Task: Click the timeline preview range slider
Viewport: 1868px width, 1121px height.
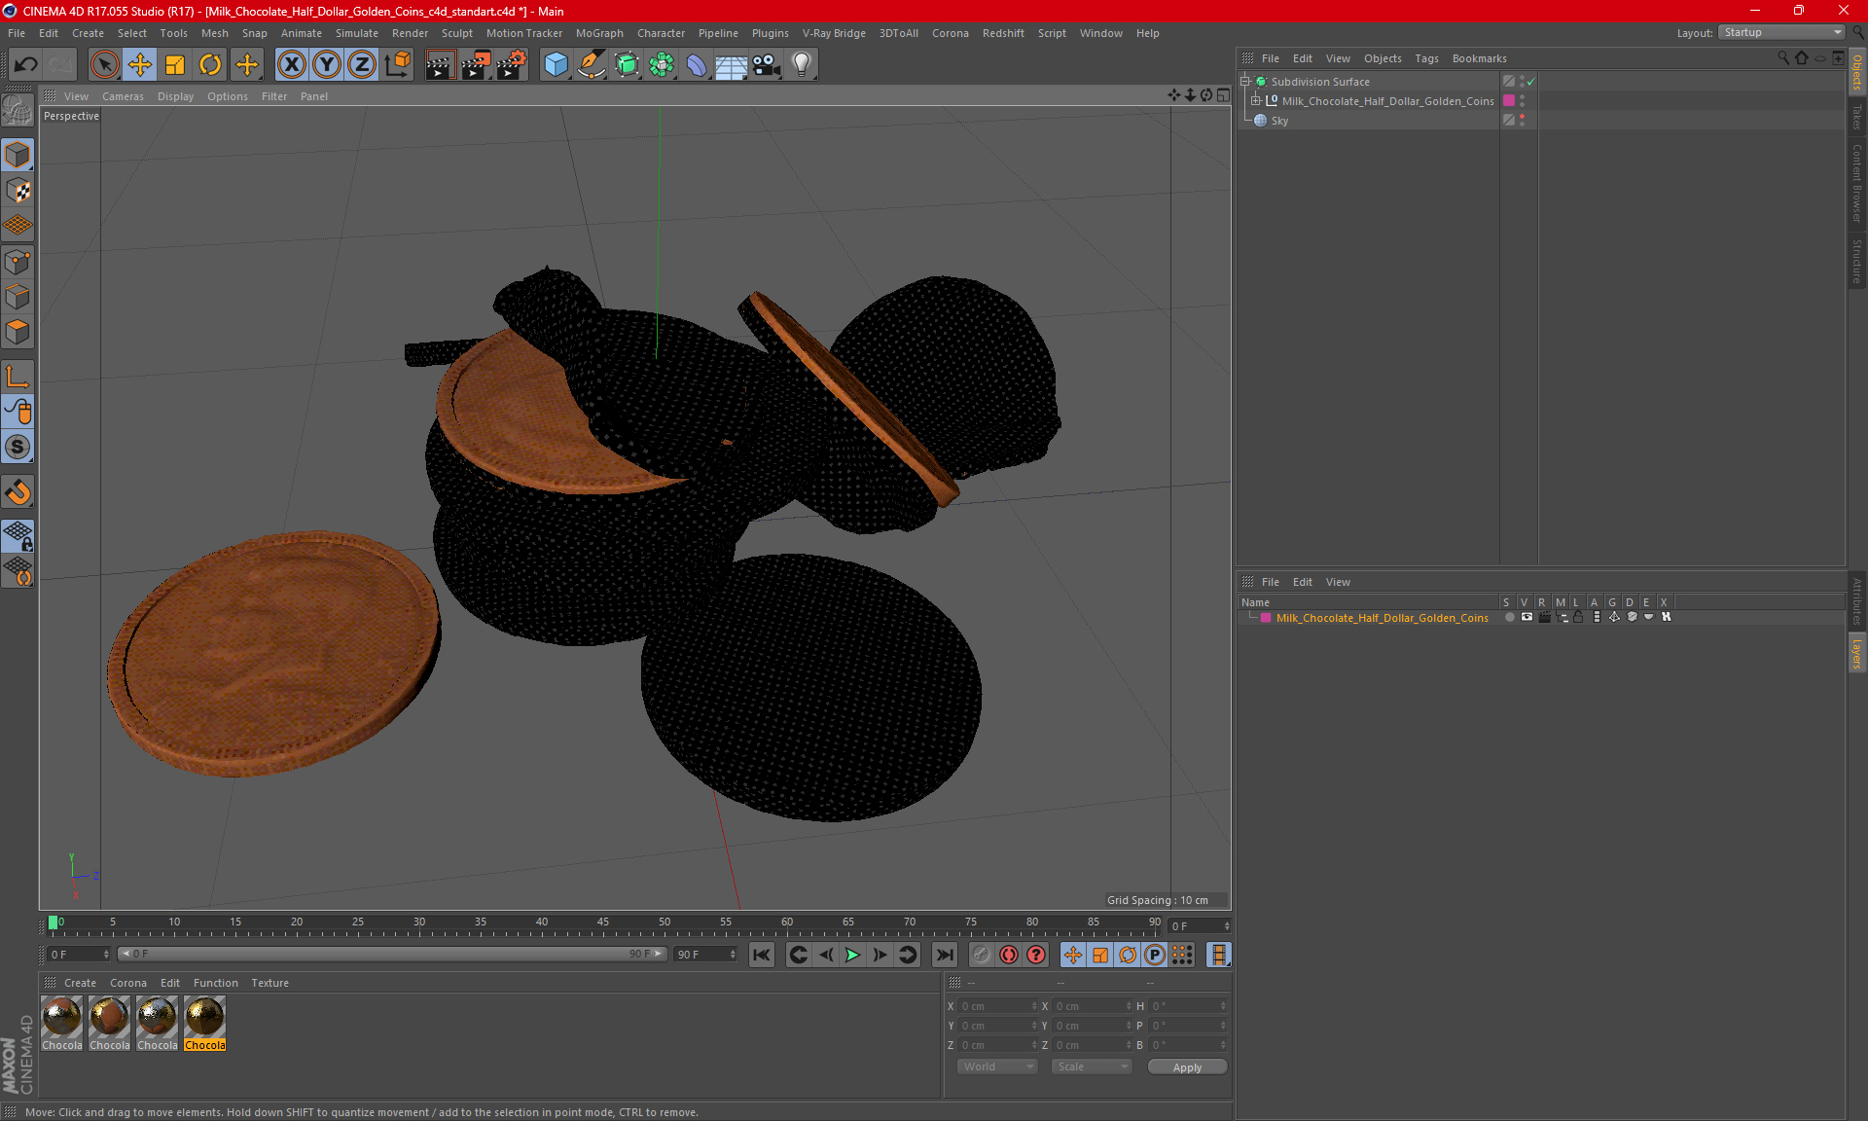Action: click(391, 955)
